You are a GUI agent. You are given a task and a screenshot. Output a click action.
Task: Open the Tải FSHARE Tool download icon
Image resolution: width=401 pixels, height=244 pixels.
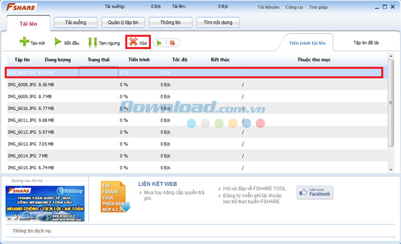pyautogui.click(x=115, y=196)
